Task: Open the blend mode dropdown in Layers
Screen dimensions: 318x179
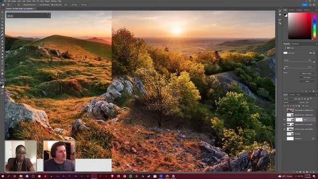Action: coord(291,102)
